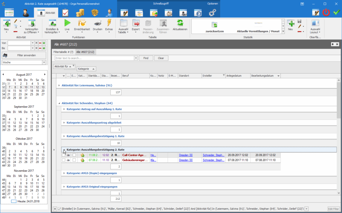
Task: Open the first Dresden {8} link
Action: [x=186, y=155]
